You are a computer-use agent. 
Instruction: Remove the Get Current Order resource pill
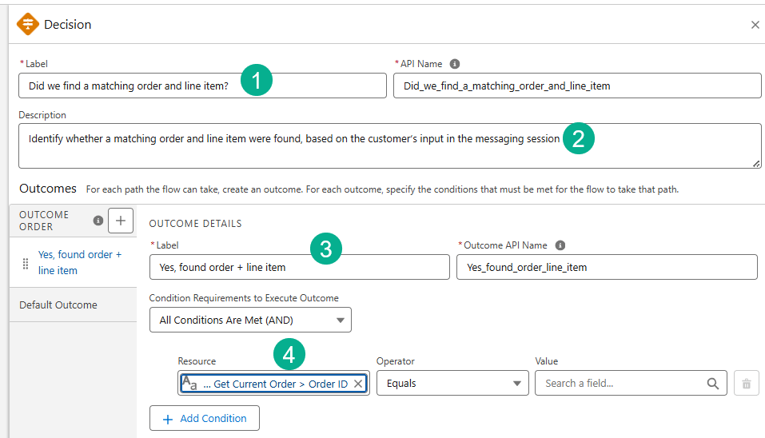[358, 384]
